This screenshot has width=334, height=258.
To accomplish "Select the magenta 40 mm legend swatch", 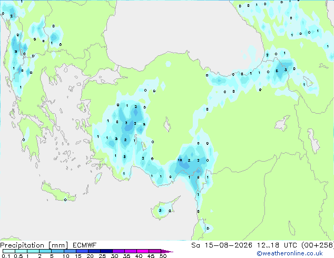I will (x=143, y=251).
